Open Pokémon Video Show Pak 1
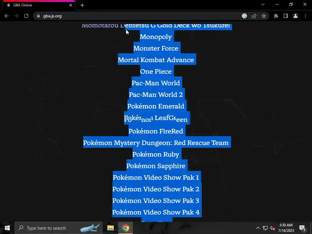Image resolution: width=312 pixels, height=234 pixels. click(x=156, y=178)
